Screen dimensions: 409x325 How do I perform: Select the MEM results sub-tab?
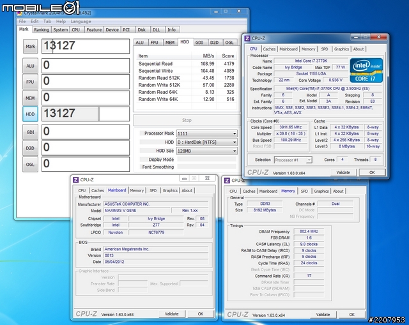(170, 43)
